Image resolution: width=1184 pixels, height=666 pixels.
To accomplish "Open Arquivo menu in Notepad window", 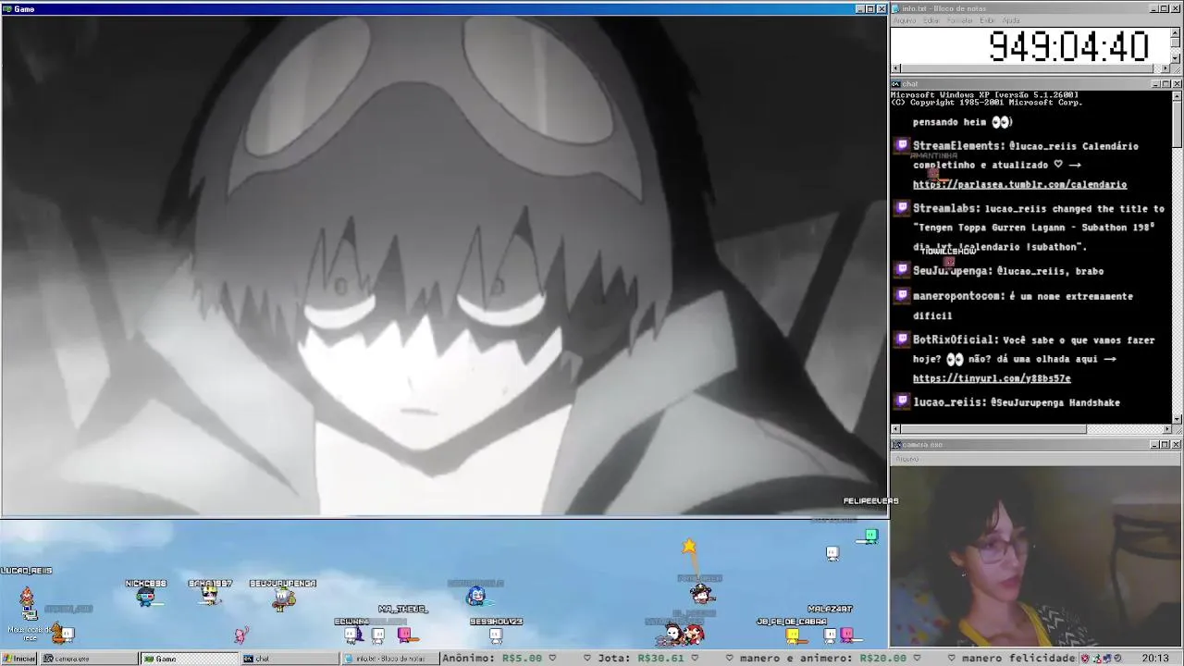I will coord(905,20).
